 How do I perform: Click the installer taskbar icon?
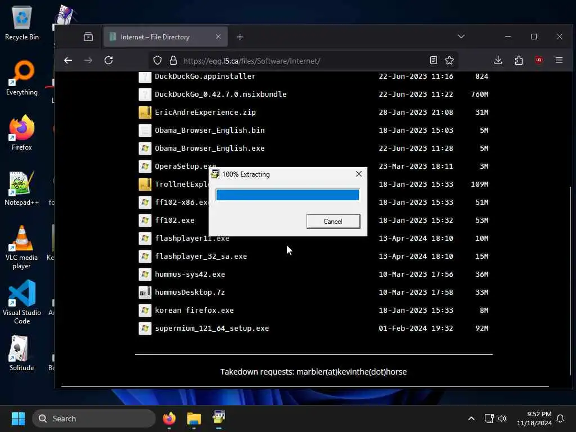pos(219,418)
